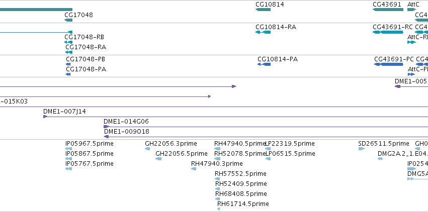Select the CG10814-PA protein glyph
The height and width of the screenshot is (212, 428).
click(264, 64)
